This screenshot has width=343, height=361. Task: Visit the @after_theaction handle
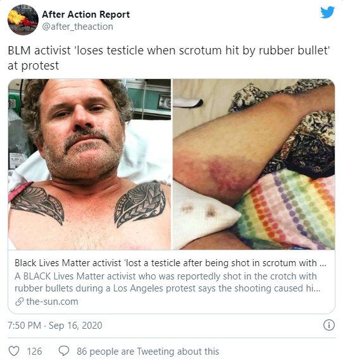[x=77, y=27]
